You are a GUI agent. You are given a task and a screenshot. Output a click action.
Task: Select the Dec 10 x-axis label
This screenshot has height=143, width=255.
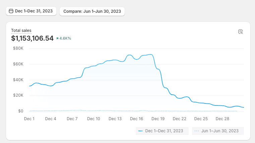pyautogui.click(x=93, y=118)
